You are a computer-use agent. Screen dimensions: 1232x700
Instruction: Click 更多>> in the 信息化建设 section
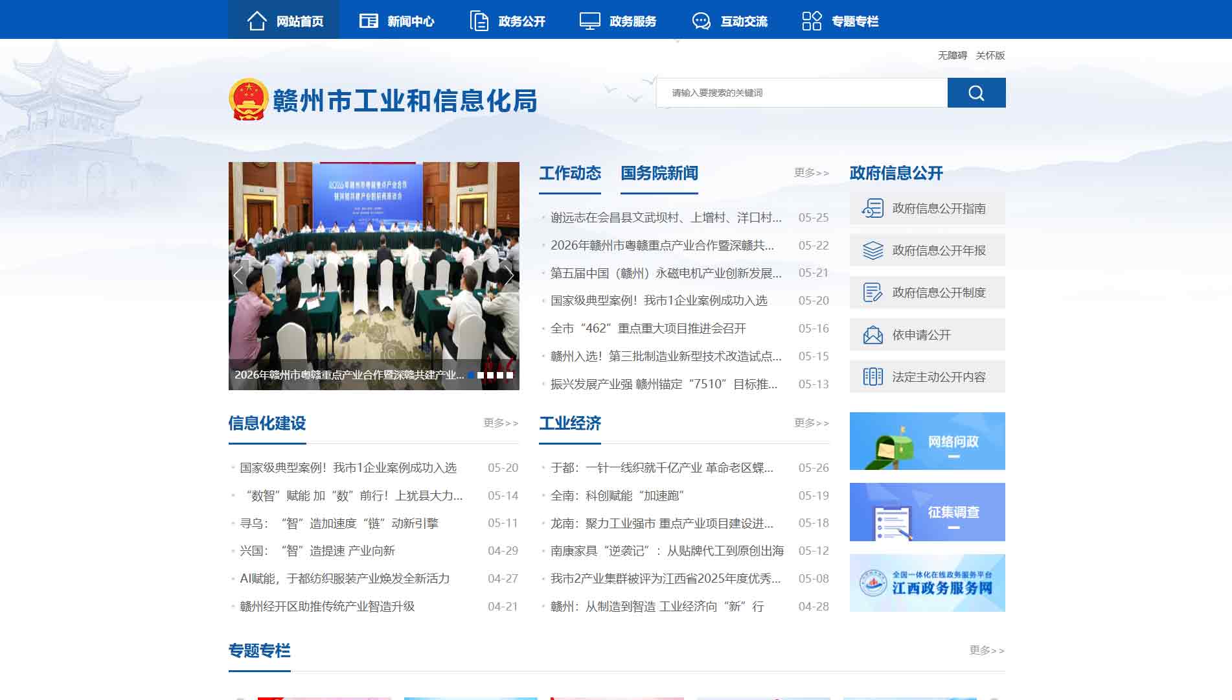[x=501, y=423]
